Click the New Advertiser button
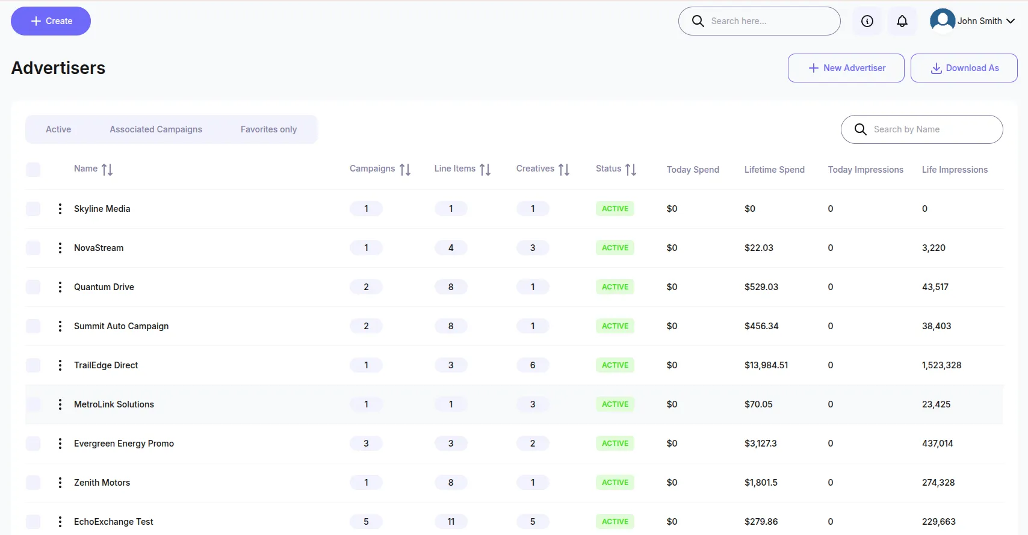 846,68
